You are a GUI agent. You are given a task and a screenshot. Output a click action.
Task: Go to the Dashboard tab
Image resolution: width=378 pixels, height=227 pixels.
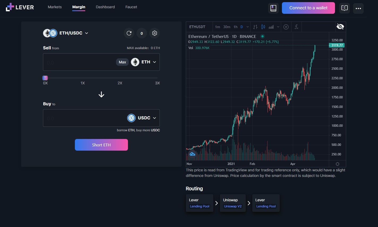click(x=105, y=7)
